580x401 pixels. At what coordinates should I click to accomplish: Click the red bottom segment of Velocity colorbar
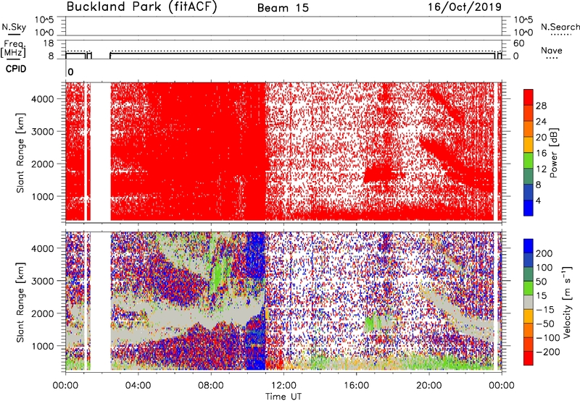[529, 358]
